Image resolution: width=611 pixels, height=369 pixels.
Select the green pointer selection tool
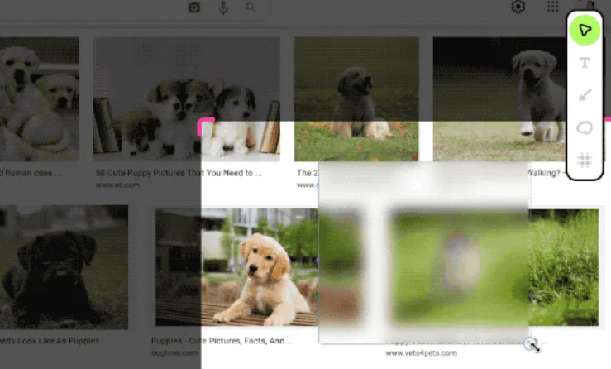coord(585,30)
